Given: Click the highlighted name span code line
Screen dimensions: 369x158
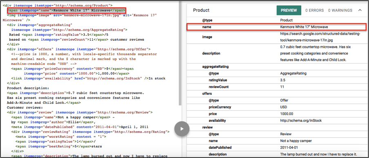Looking at the screenshot, I should pos(67,10).
